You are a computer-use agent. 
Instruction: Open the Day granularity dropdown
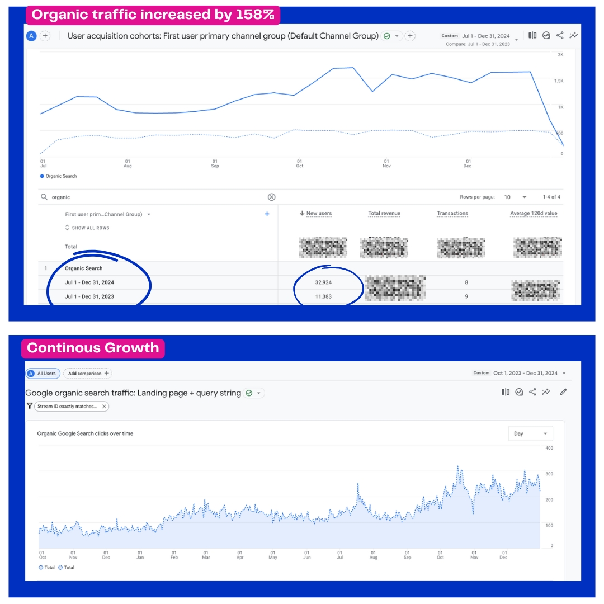(530, 433)
